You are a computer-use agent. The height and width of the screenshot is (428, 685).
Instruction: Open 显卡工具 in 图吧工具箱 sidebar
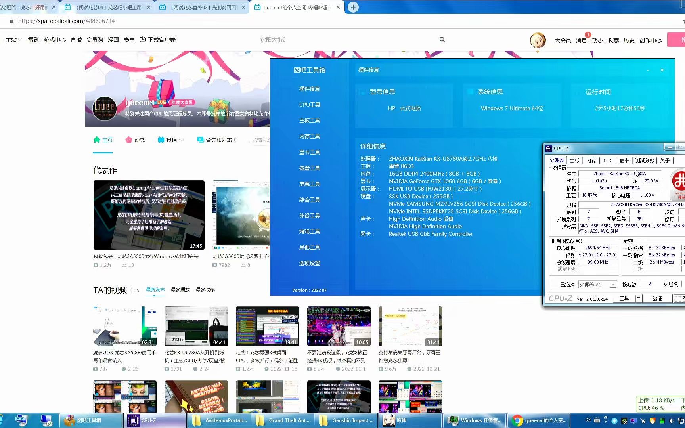coord(310,152)
